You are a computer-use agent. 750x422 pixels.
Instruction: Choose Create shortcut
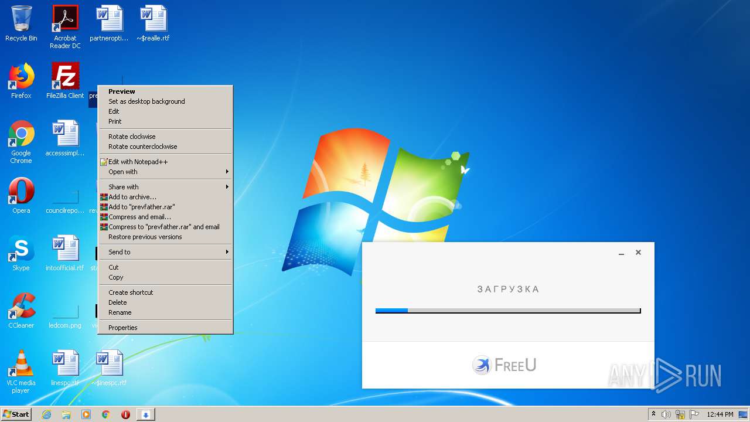tap(165, 292)
